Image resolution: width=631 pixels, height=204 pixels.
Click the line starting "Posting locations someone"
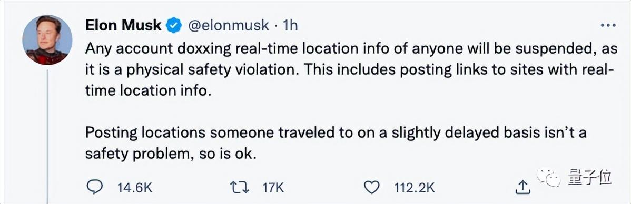coord(336,133)
